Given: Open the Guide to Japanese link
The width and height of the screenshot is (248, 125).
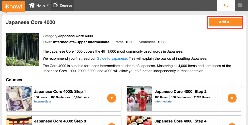Looking at the screenshot, I should [112, 58].
